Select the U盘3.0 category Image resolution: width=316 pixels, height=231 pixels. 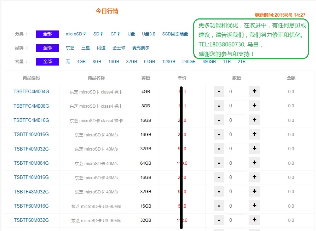[149, 34]
